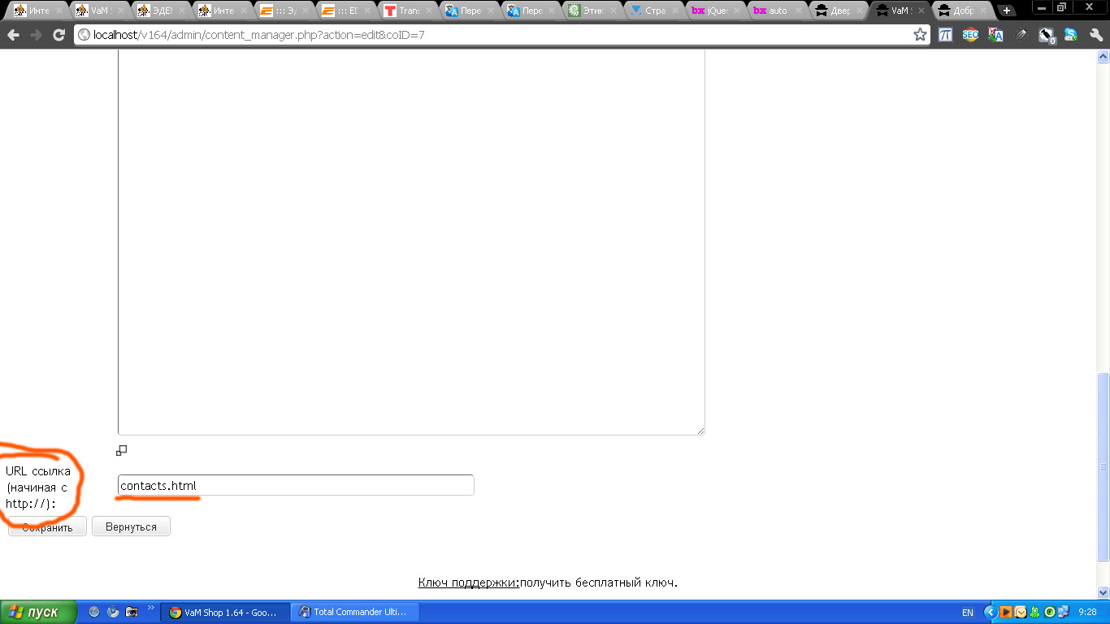Click the Сохранить button
Viewport: 1110px width, 624px height.
[47, 527]
